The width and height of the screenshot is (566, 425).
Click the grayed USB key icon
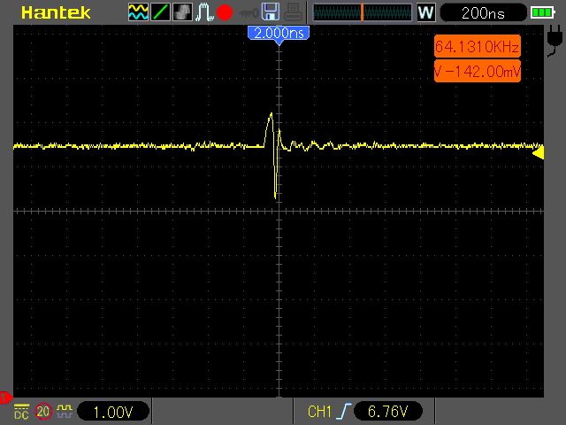pos(249,13)
